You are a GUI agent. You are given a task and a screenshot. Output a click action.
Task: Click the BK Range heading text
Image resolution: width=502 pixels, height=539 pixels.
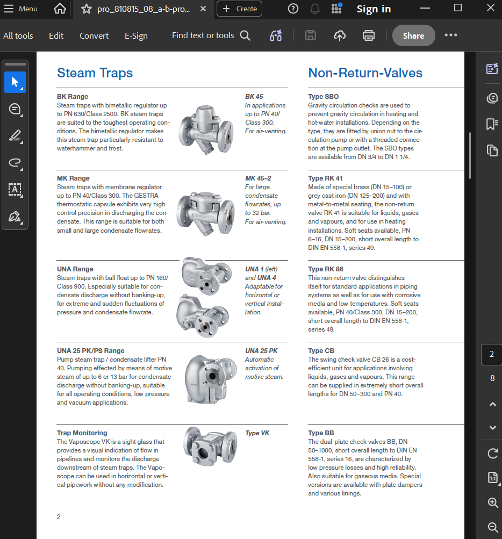coord(73,97)
